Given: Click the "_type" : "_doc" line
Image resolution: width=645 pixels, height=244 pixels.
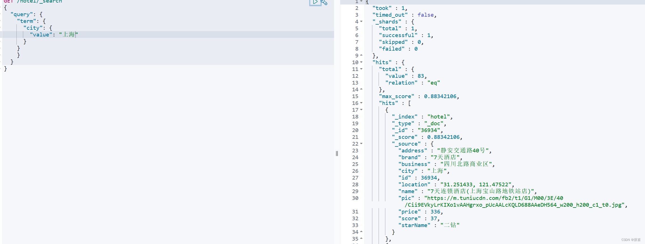Looking at the screenshot, I should coord(419,123).
